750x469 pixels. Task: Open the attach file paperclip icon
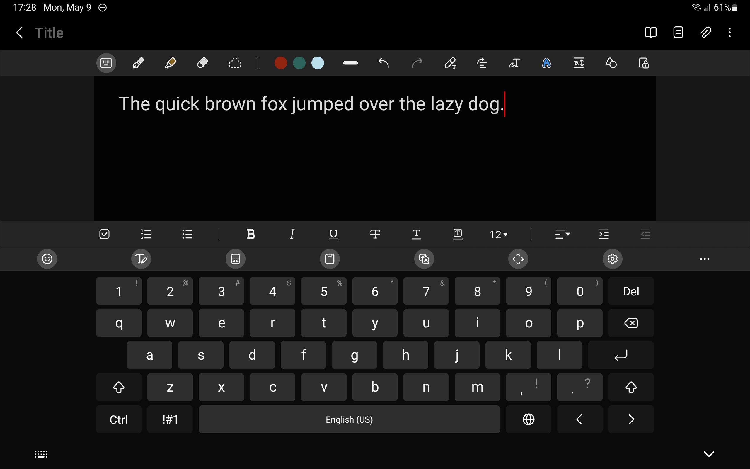[x=706, y=32]
